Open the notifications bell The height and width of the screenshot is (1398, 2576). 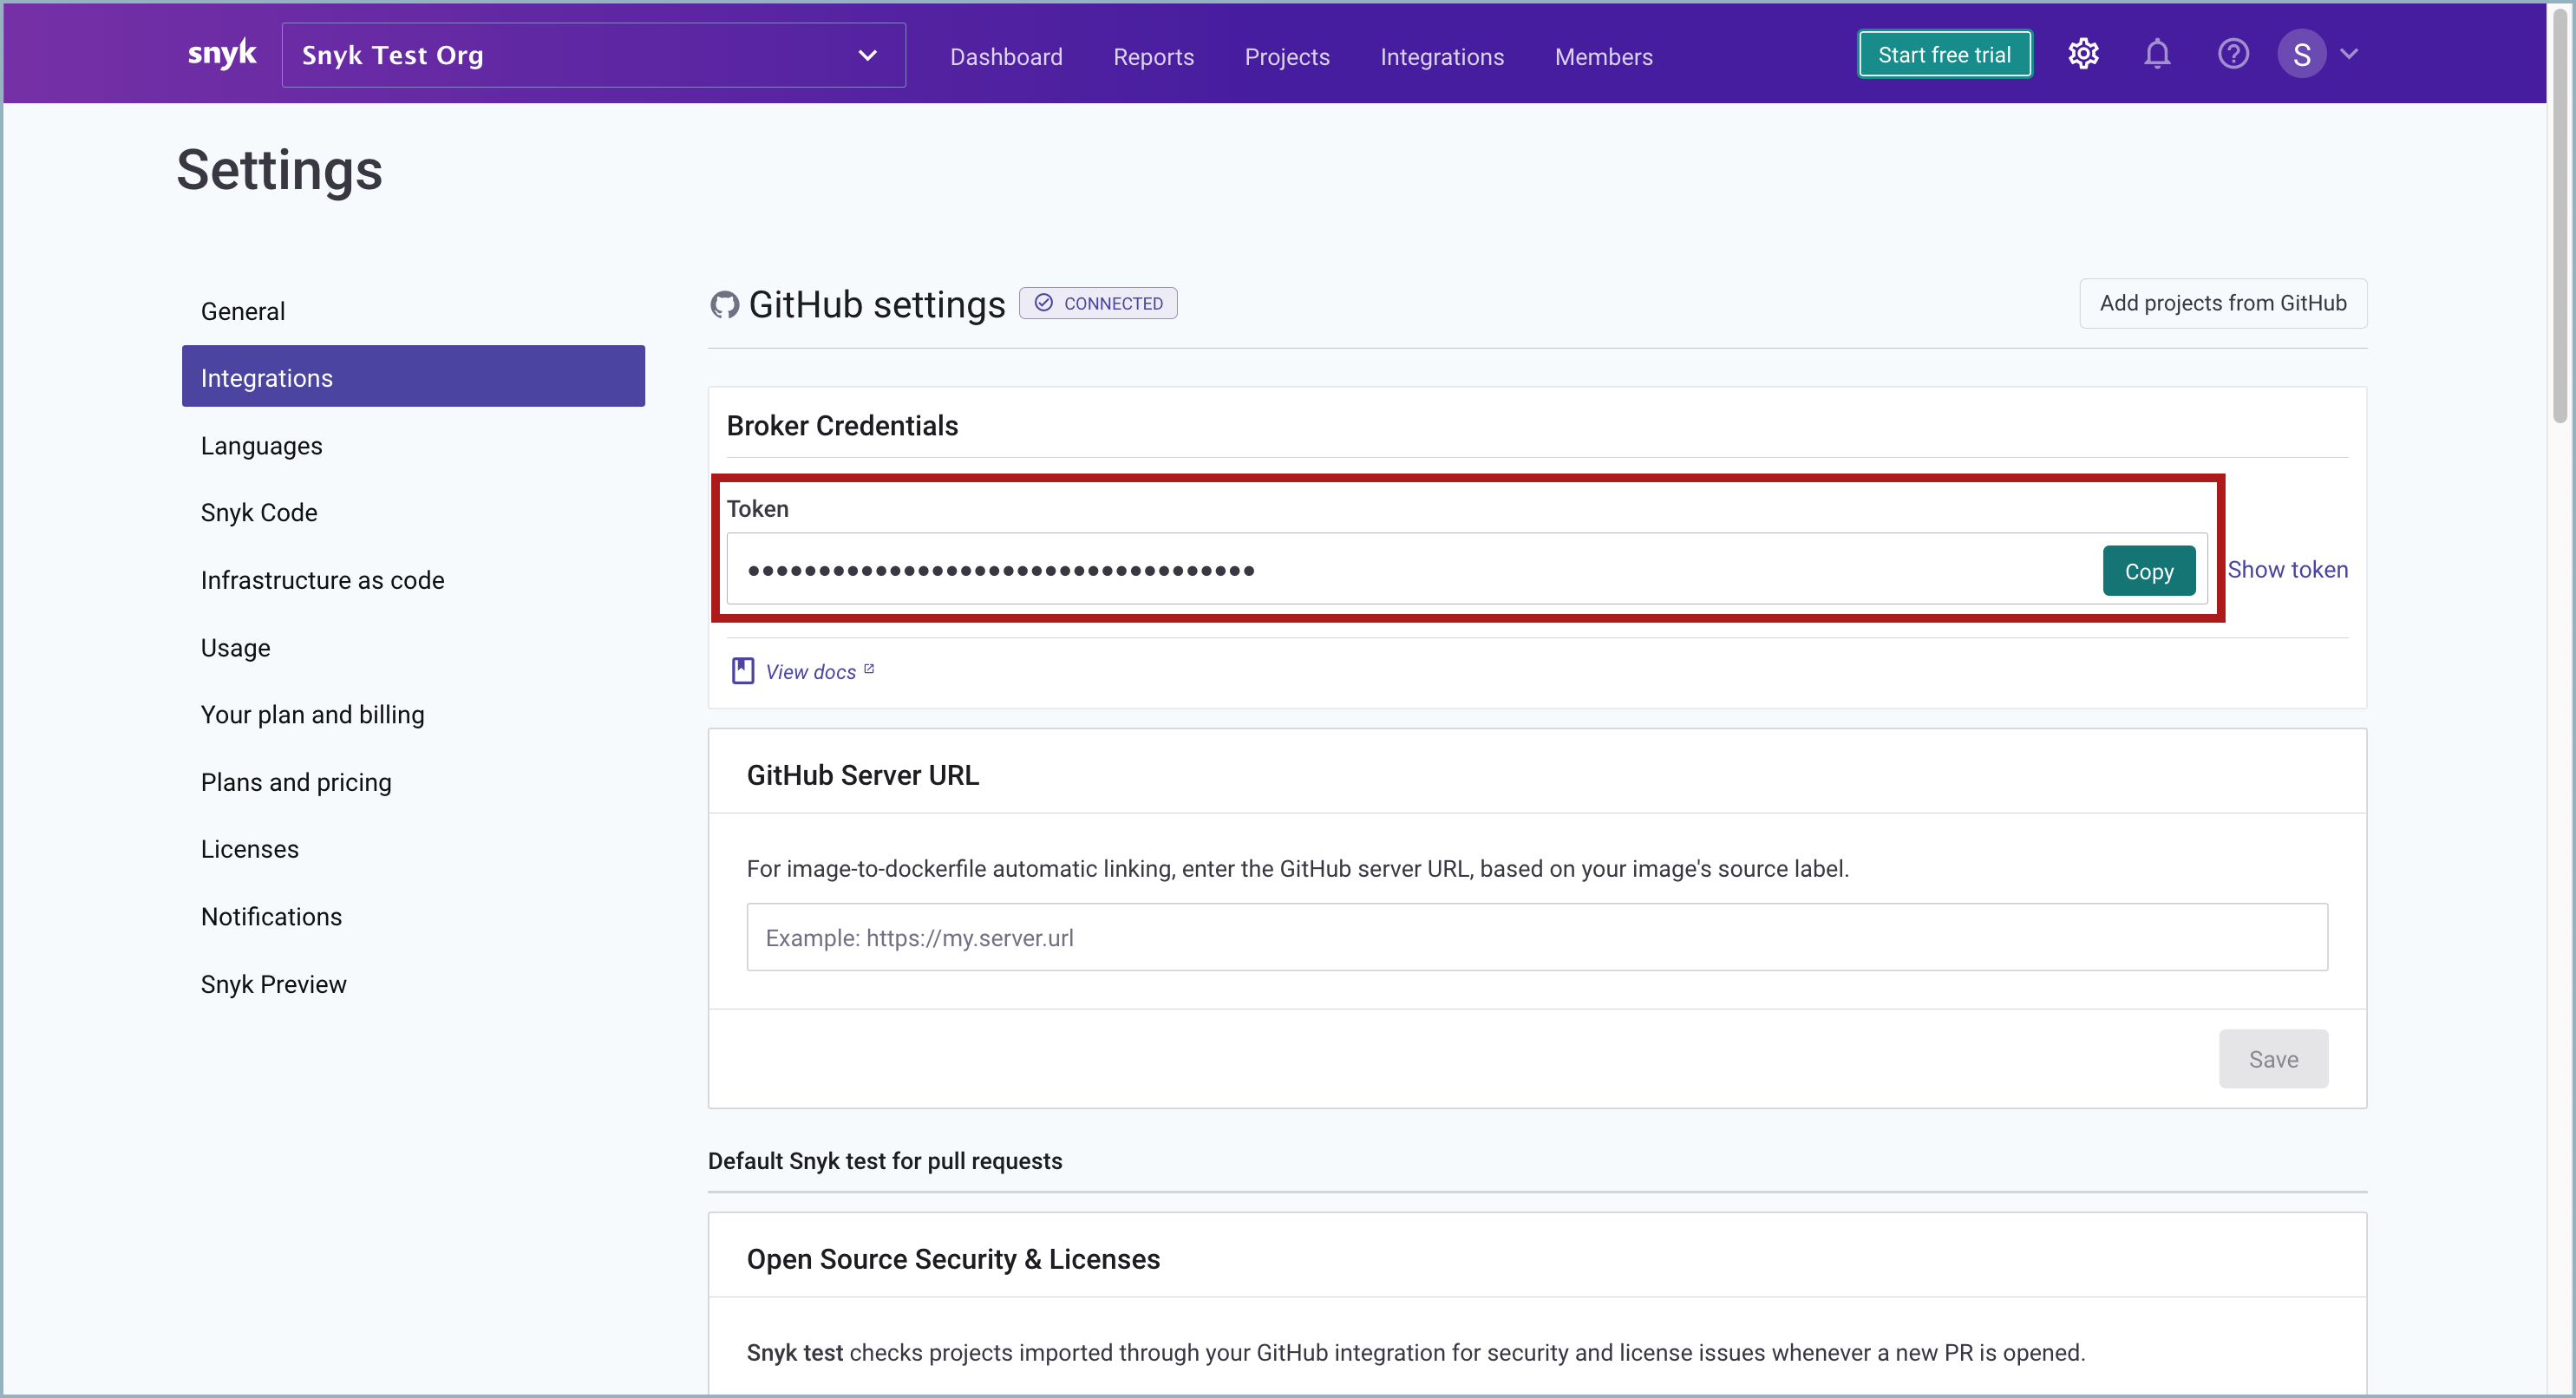click(x=2157, y=54)
